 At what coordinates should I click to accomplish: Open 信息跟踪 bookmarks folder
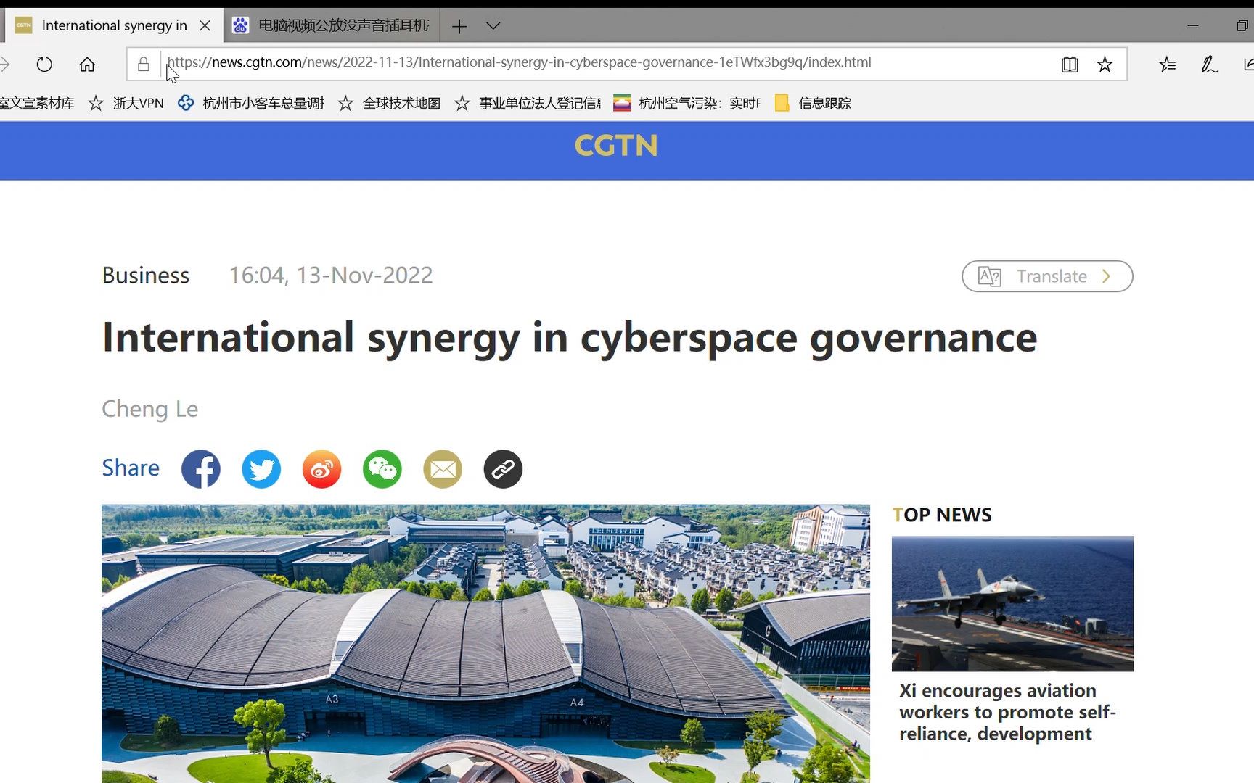(x=813, y=104)
